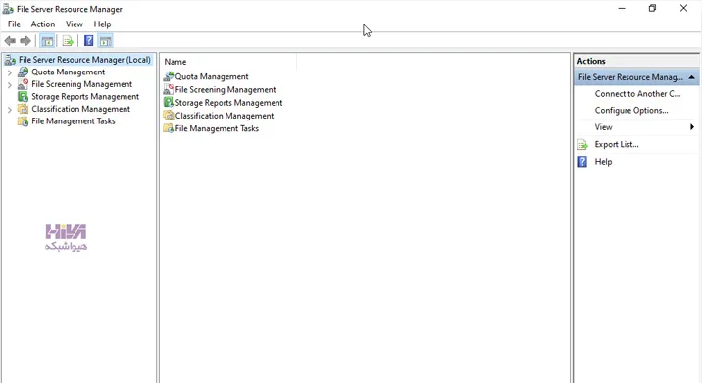
Task: Click Help icon in Actions pane
Action: click(582, 162)
